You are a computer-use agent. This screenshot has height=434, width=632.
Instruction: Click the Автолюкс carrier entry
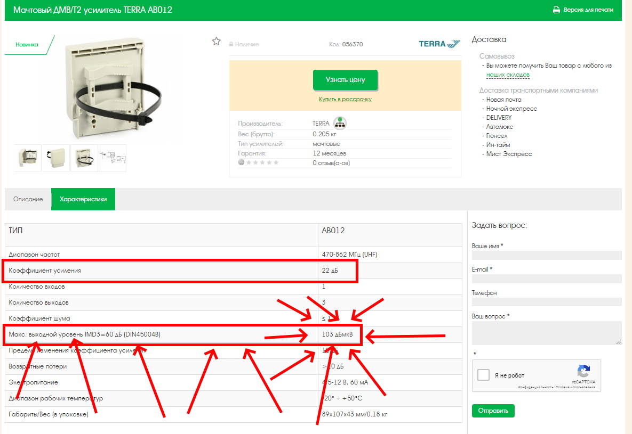499,127
